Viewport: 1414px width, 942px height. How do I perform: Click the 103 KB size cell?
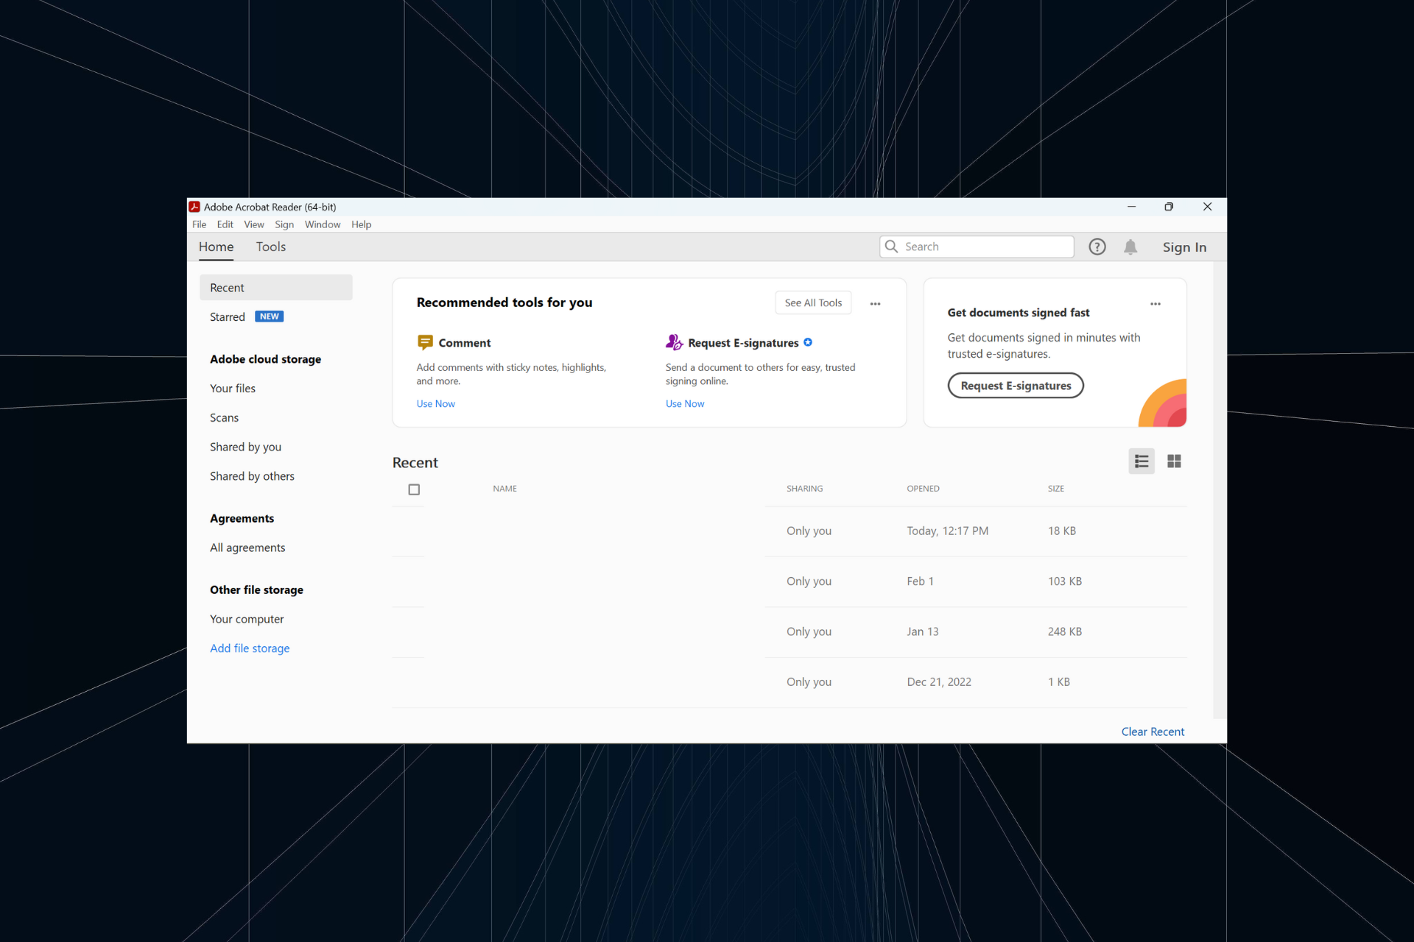1065,581
